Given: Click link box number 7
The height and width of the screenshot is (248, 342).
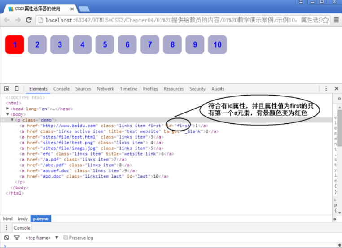Looking at the screenshot, I should tap(150, 44).
